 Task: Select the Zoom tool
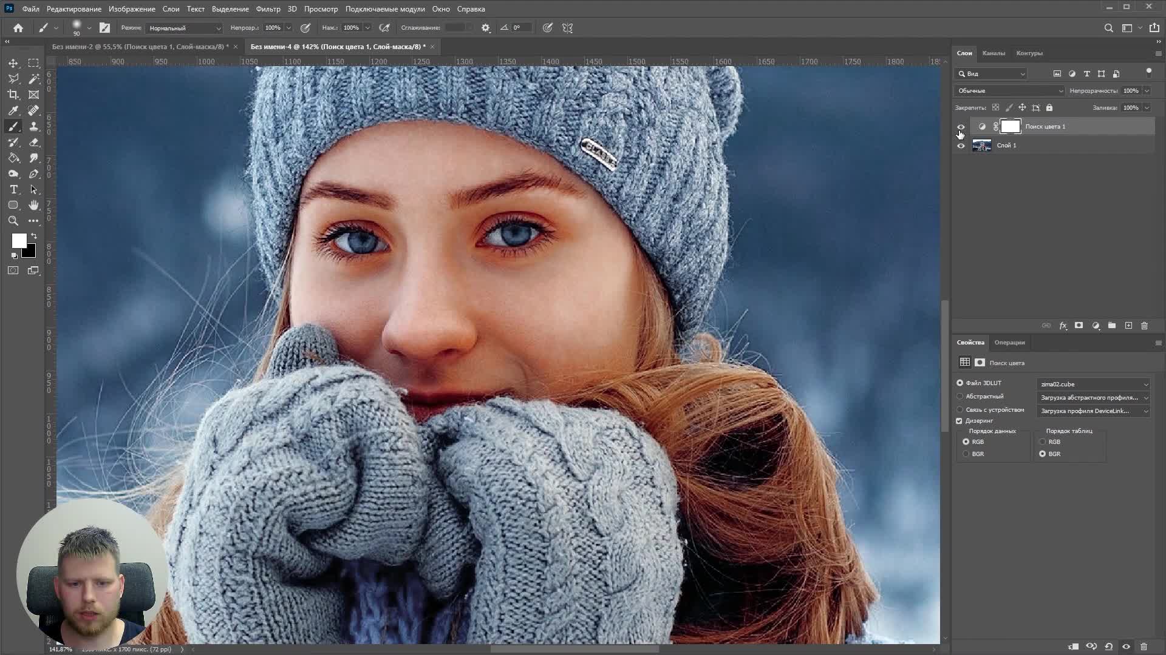click(x=13, y=221)
